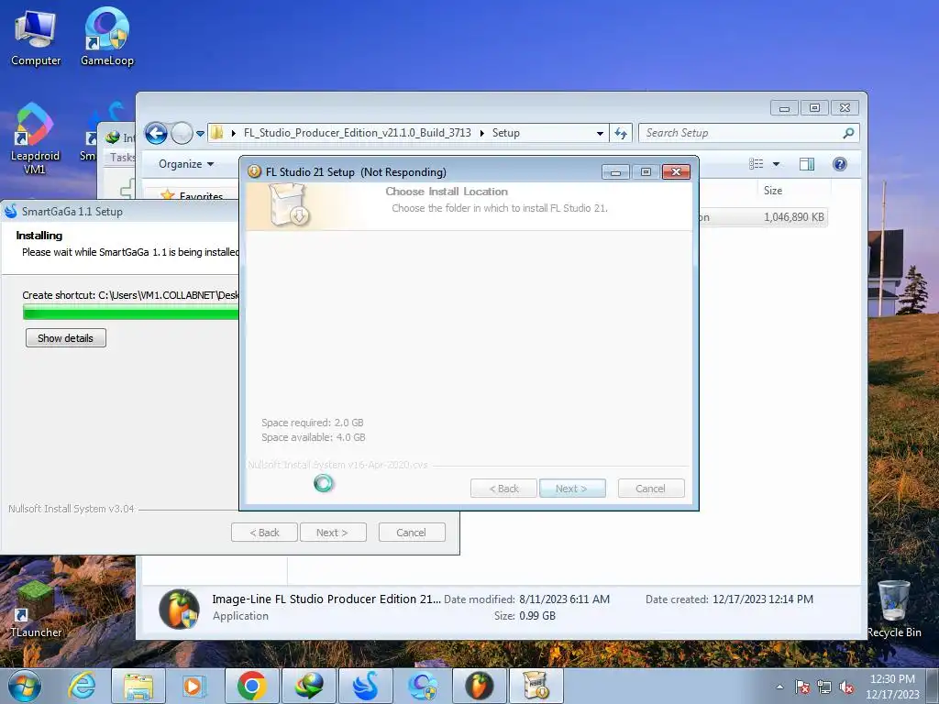Click Show details in SmartGaGa setup
This screenshot has width=939, height=704.
point(66,338)
